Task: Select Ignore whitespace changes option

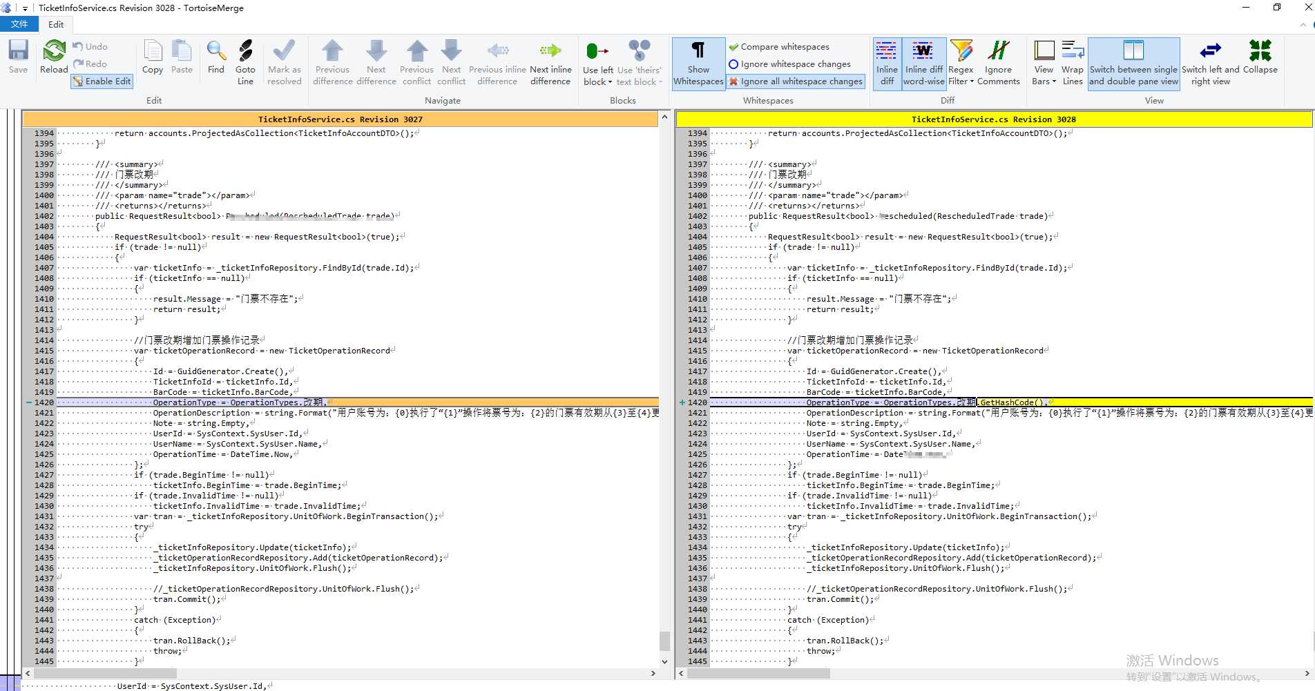Action: 789,64
